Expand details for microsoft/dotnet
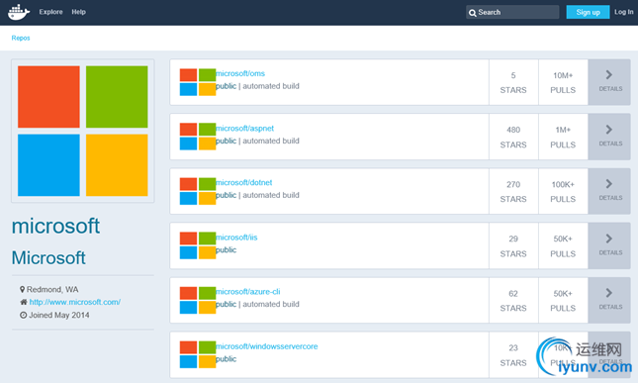This screenshot has width=638, height=383. click(609, 191)
